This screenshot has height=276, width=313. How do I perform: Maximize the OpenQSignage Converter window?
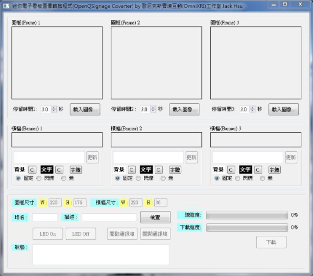tap(285, 4)
